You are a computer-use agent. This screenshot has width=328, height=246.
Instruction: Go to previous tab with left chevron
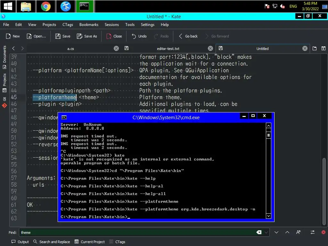point(13,49)
